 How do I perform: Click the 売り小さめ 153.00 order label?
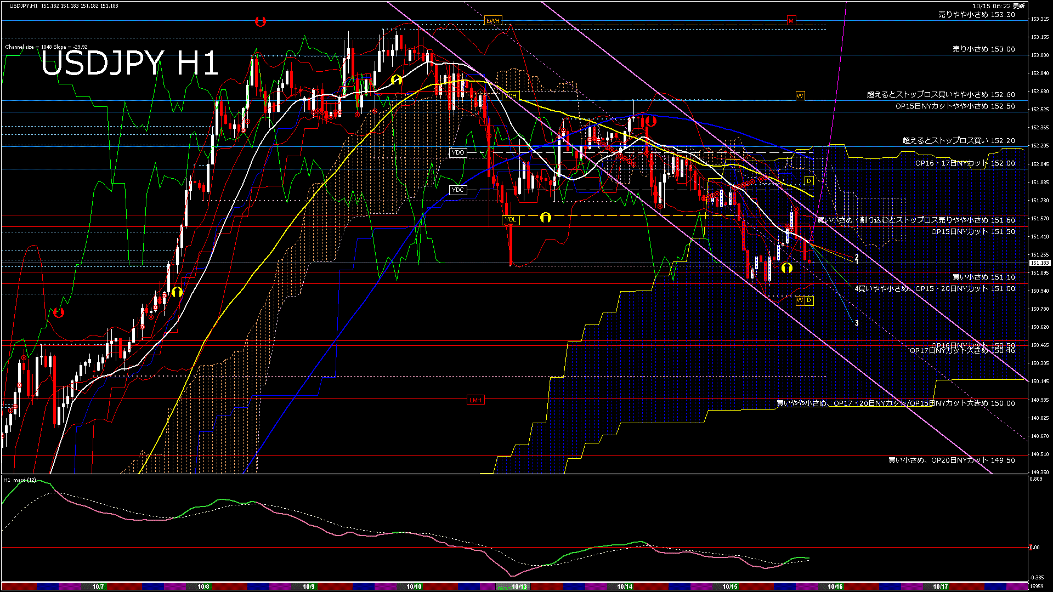click(983, 49)
